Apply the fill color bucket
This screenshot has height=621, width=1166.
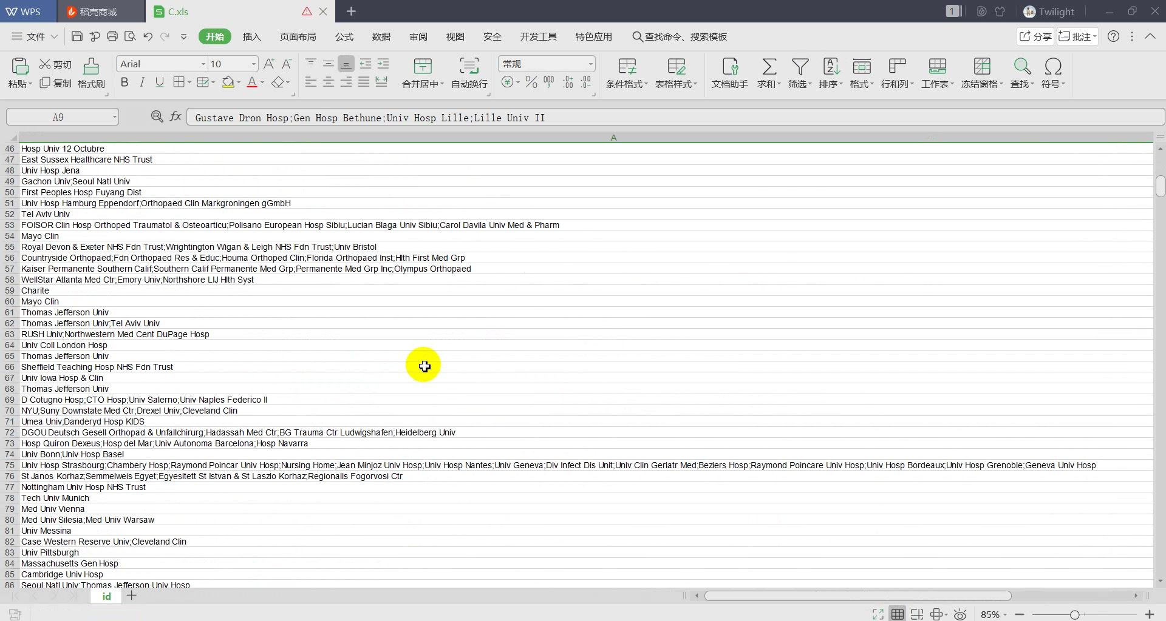[228, 82]
